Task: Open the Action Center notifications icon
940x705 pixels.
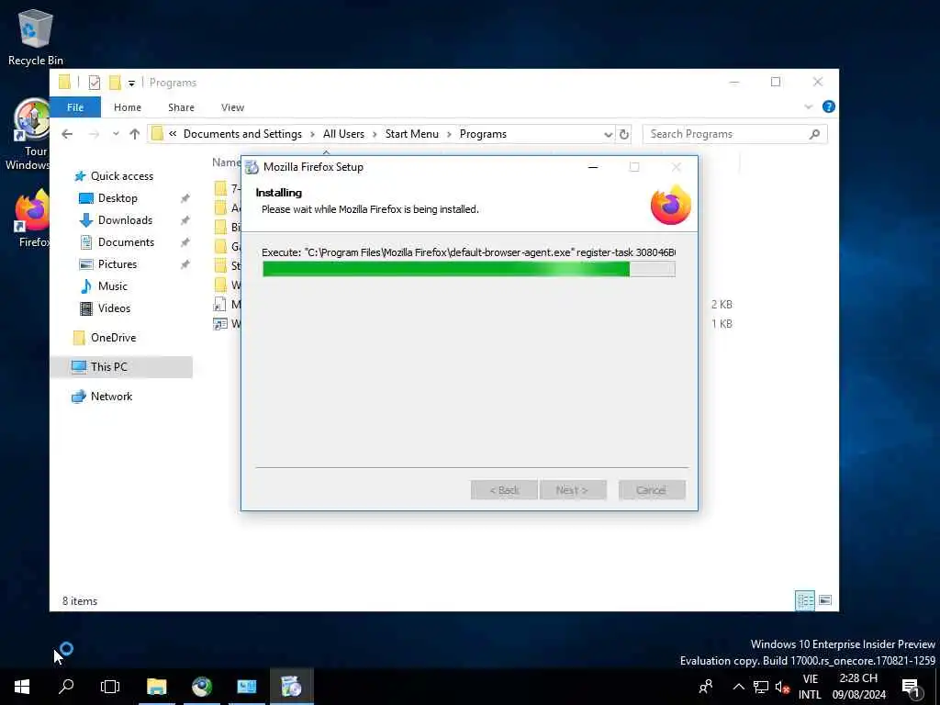Action: pyautogui.click(x=911, y=687)
